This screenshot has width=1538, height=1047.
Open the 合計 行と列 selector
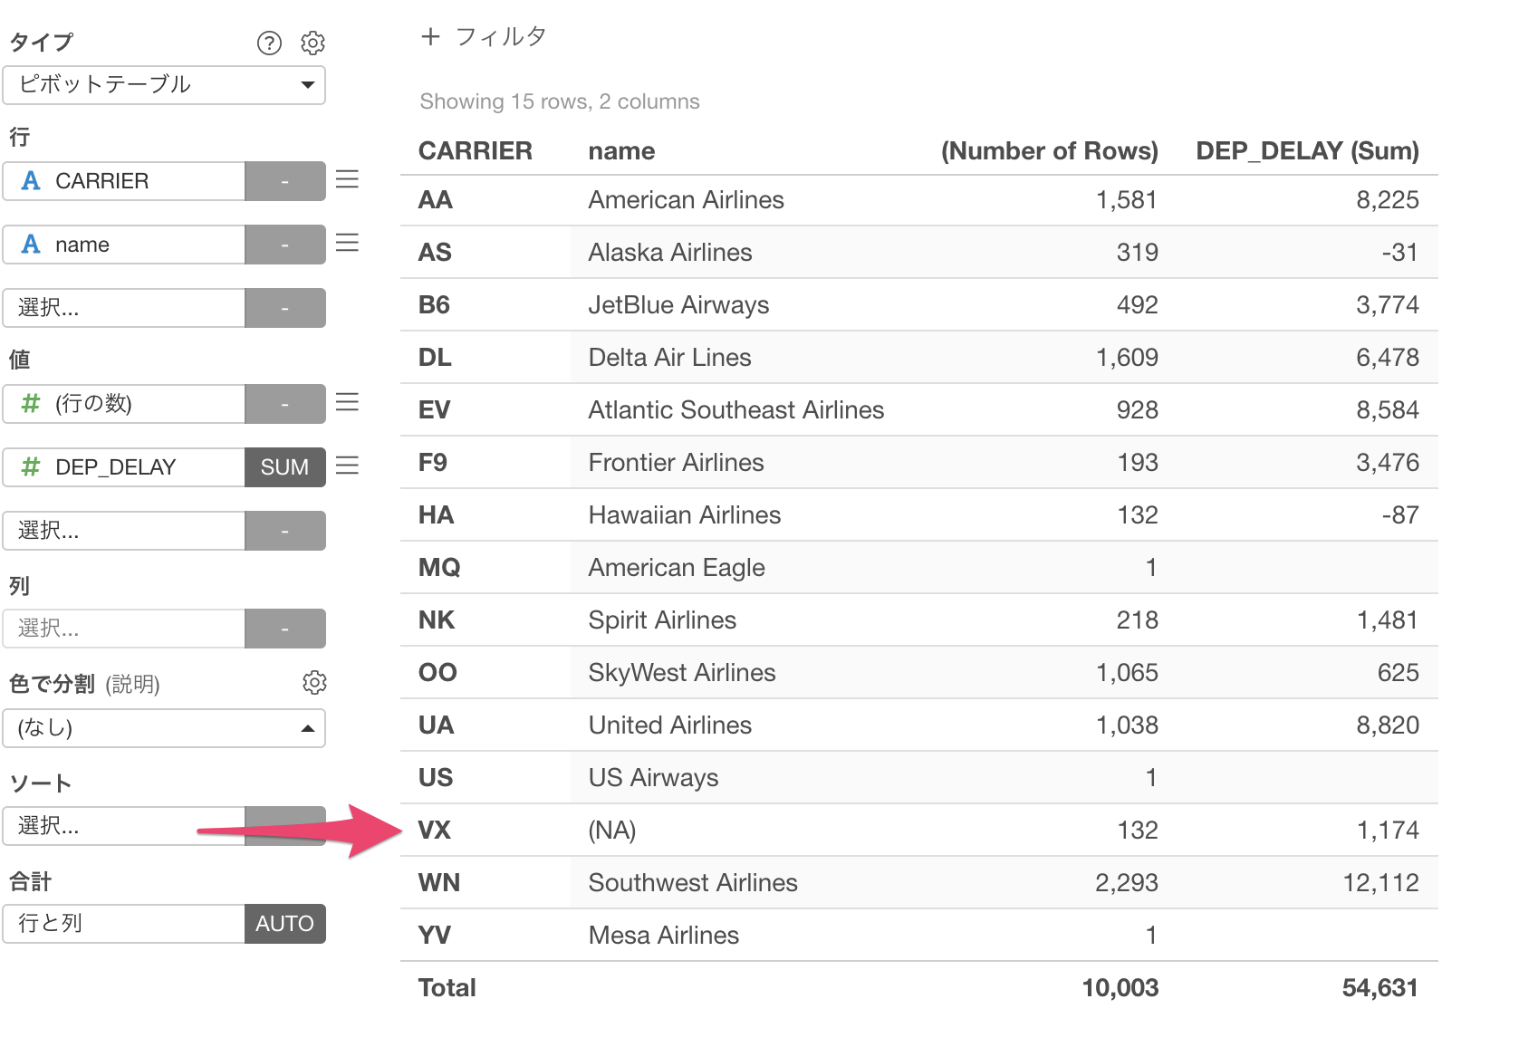[124, 924]
